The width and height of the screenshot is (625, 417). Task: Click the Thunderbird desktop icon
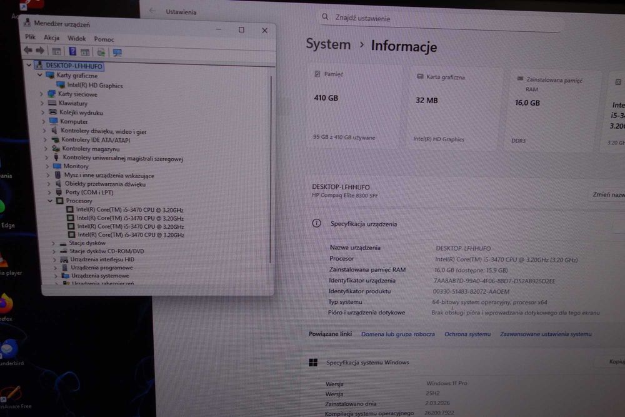8,349
